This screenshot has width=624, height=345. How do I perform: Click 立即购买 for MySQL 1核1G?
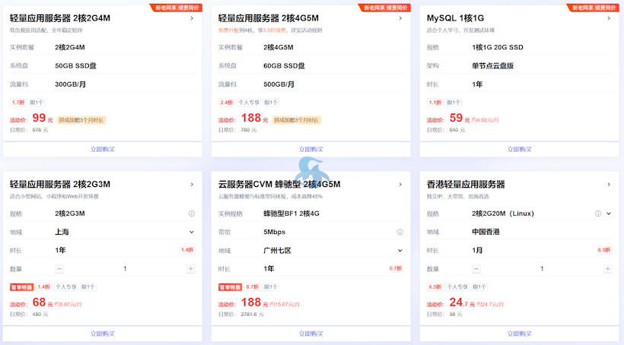(x=519, y=150)
